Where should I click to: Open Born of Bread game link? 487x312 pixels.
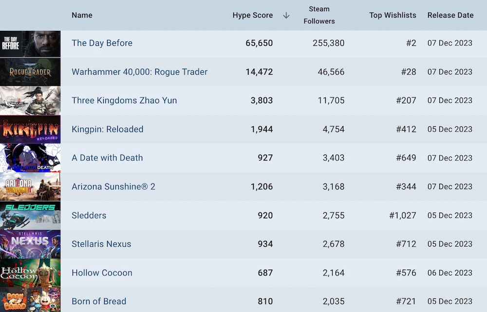pos(99,301)
